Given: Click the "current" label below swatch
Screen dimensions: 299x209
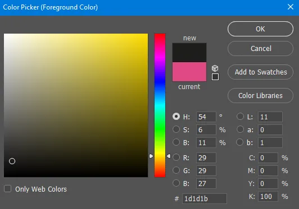Looking at the screenshot, I should coord(189,87).
